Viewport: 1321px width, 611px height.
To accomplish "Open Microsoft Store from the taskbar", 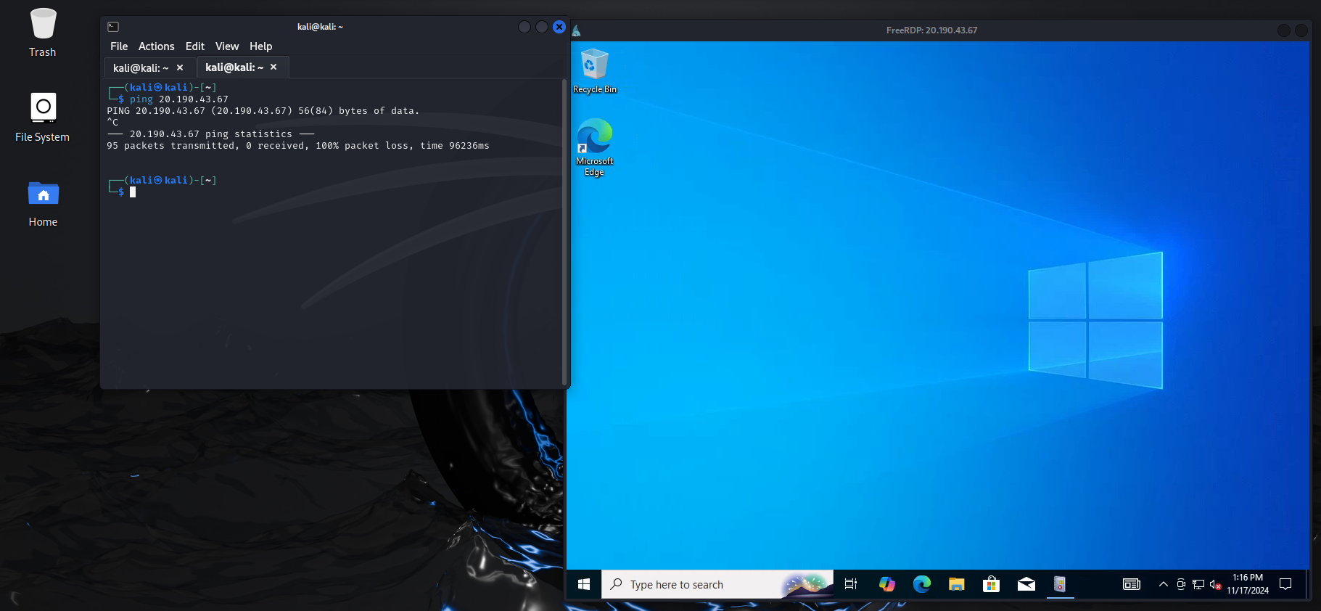I will [x=991, y=584].
